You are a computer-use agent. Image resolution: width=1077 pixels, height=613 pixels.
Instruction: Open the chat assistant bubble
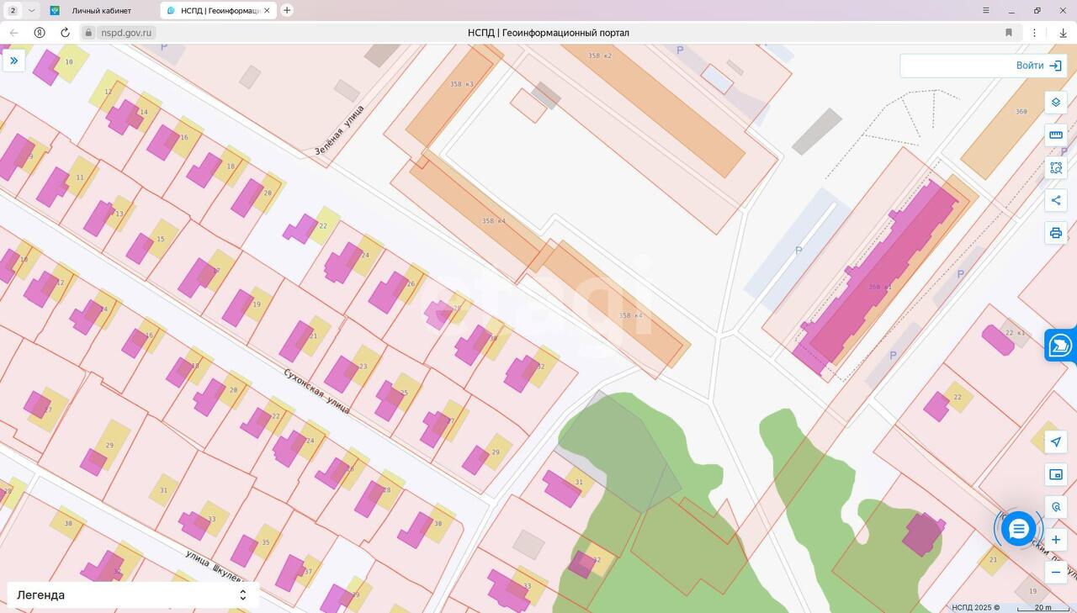pyautogui.click(x=1018, y=529)
